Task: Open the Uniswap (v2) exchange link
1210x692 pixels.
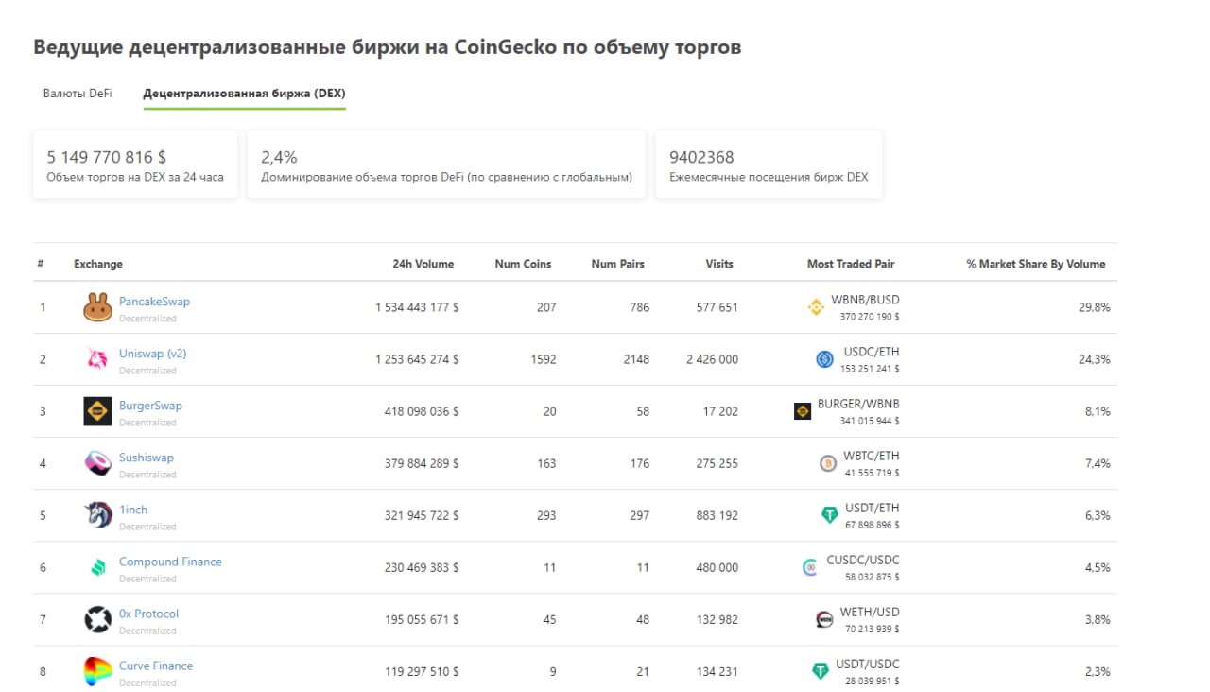Action: (x=152, y=354)
